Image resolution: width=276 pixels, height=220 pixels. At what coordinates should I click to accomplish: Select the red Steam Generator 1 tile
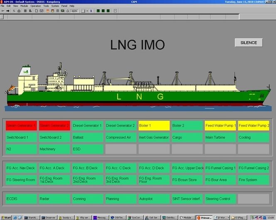pyautogui.click(x=21, y=125)
